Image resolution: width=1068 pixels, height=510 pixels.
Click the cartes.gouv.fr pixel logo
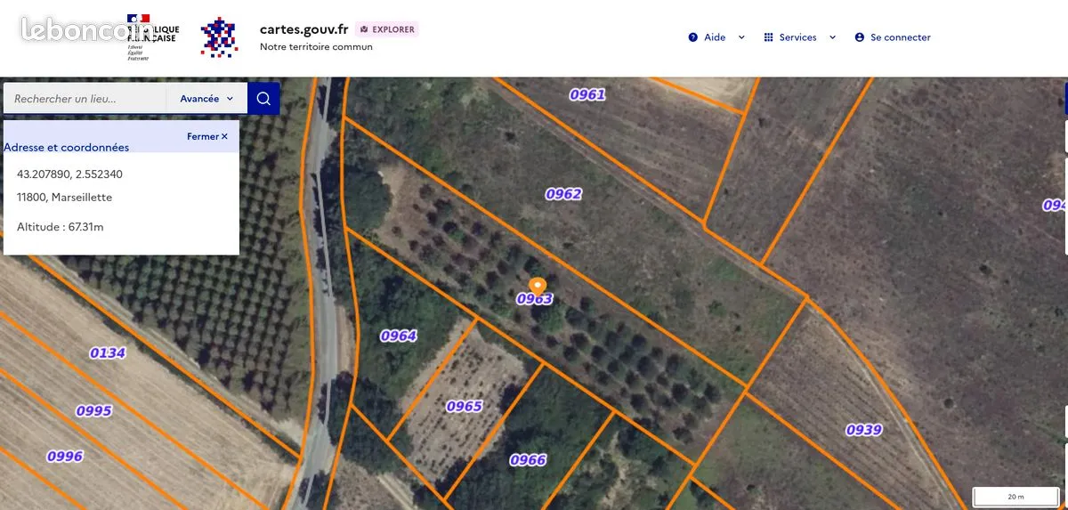coord(219,37)
